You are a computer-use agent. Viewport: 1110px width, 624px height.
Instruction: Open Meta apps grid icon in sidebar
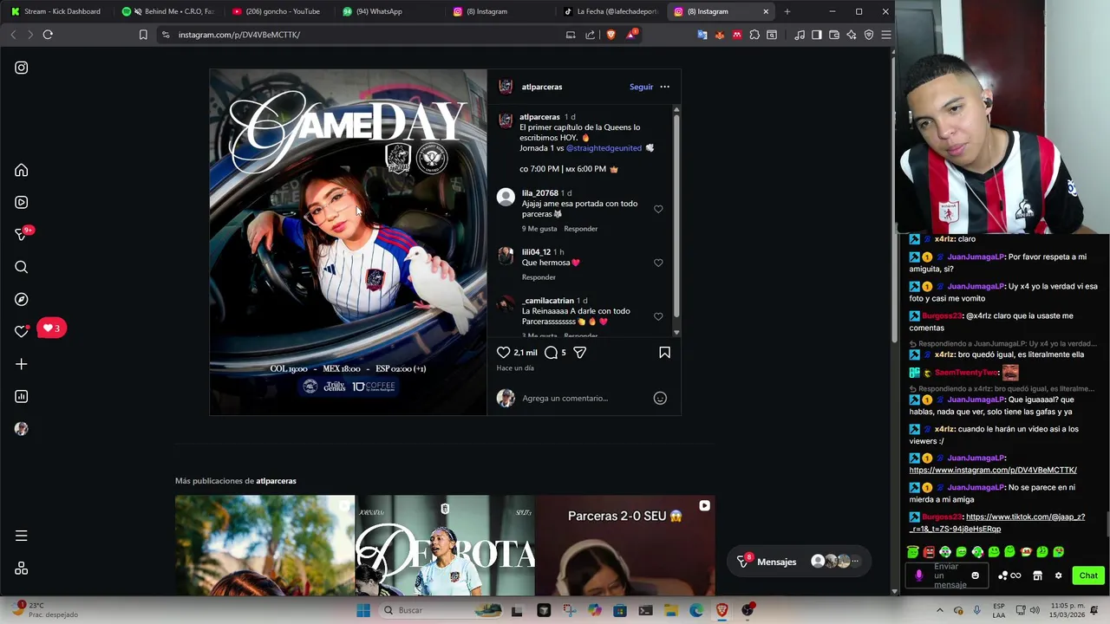tap(22, 569)
